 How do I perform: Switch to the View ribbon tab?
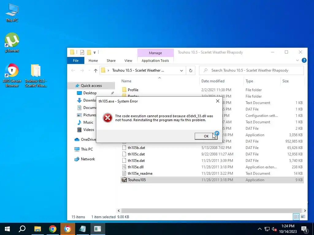tap(128, 61)
